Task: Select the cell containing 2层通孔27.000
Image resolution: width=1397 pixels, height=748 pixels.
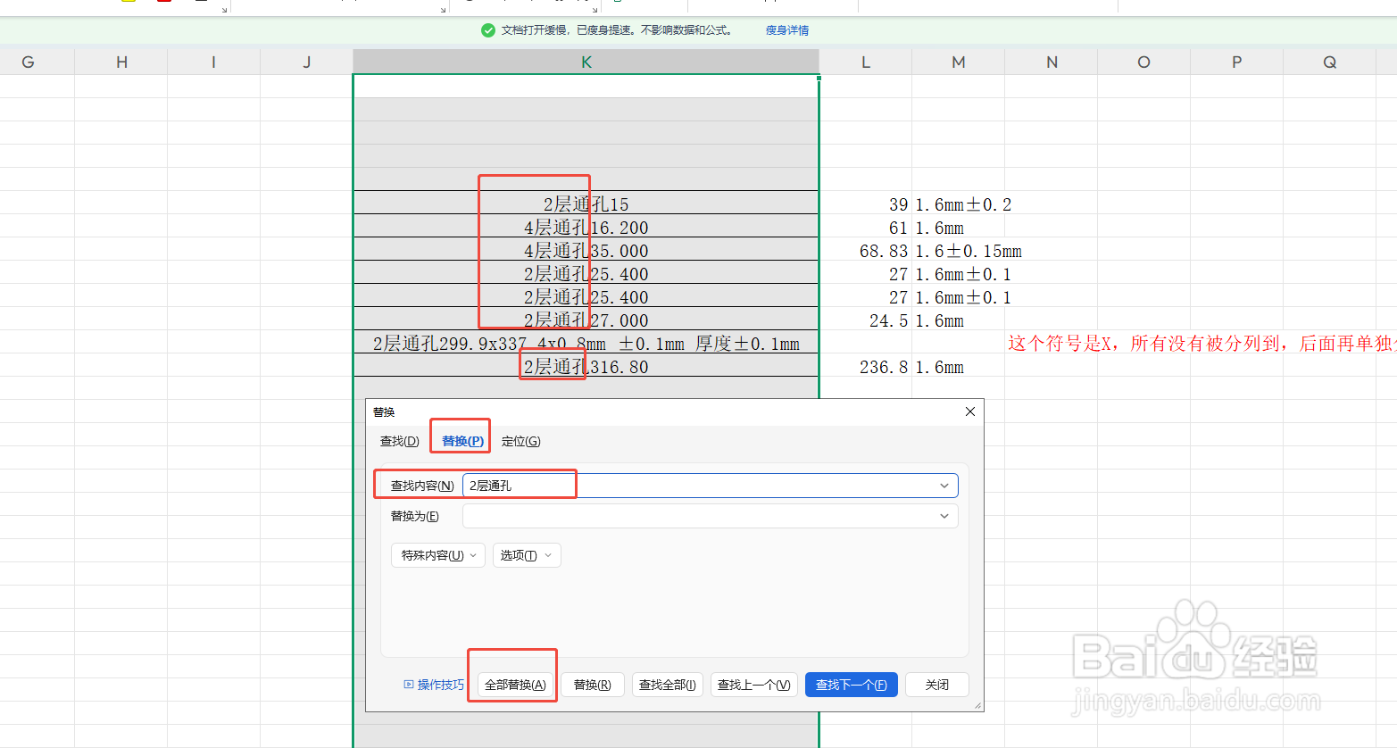Action: point(586,320)
